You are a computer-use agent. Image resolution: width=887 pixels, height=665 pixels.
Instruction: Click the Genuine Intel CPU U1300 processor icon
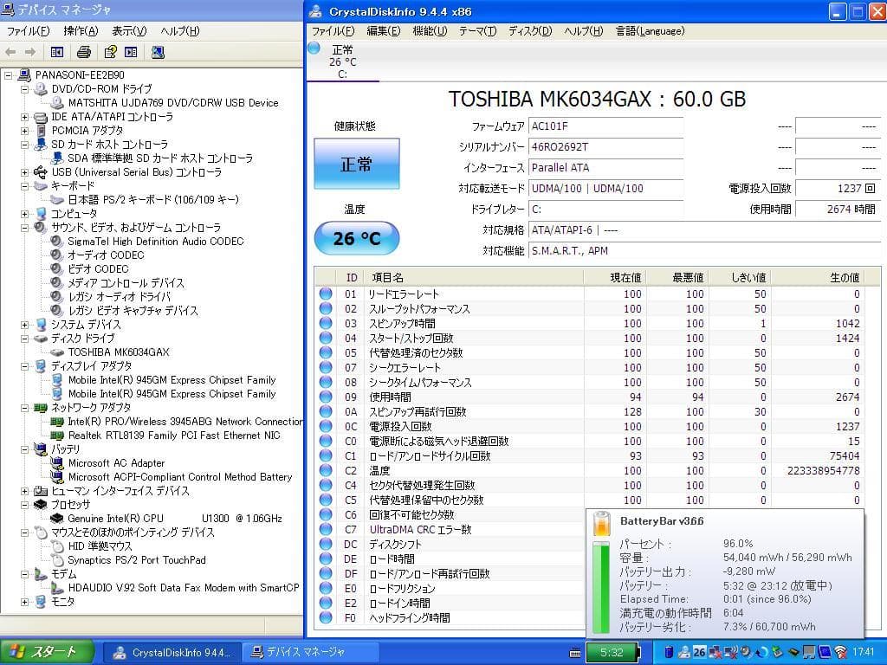[x=57, y=519]
